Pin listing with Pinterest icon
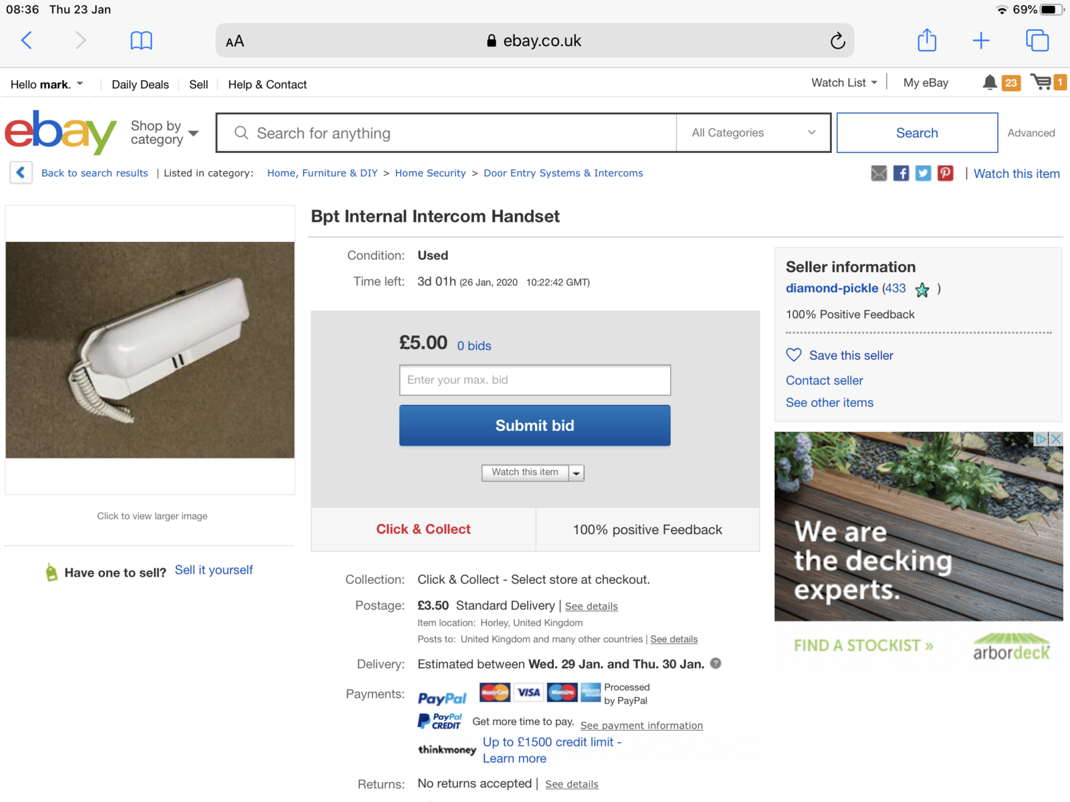 (945, 174)
